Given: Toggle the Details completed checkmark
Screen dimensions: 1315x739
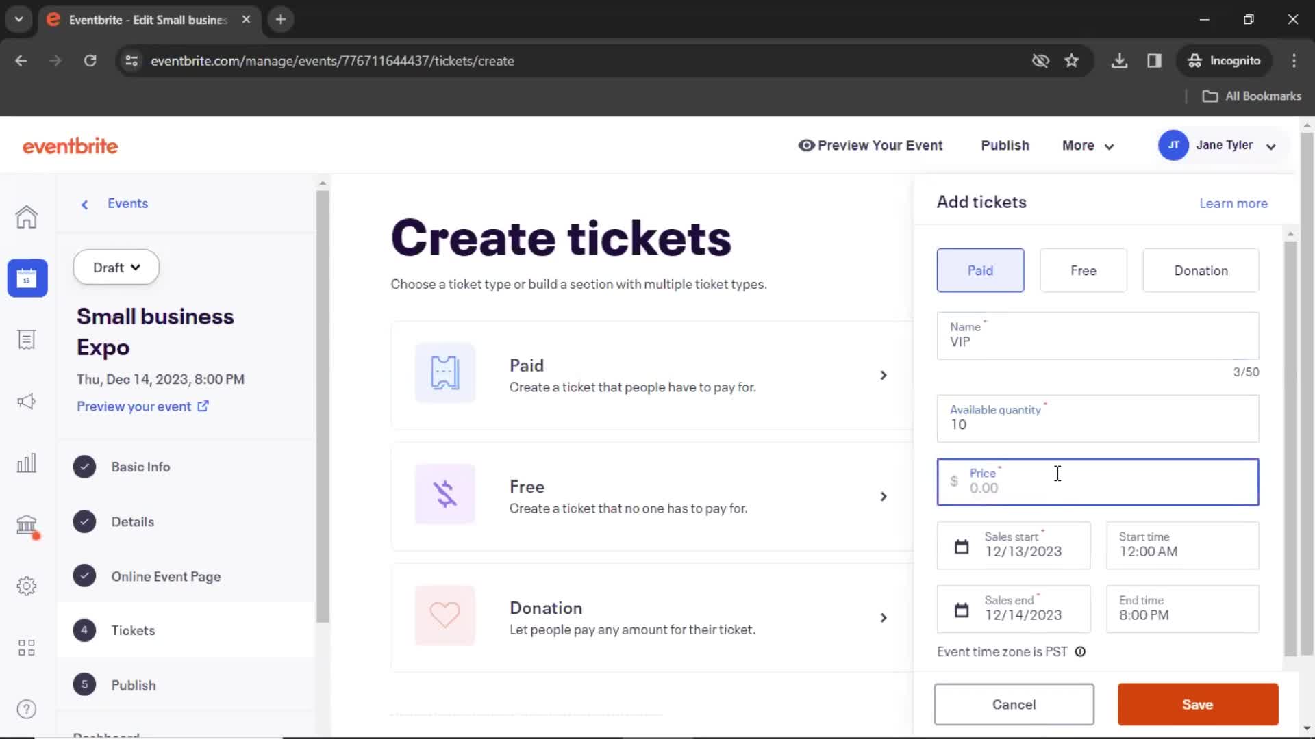Looking at the screenshot, I should 83,521.
